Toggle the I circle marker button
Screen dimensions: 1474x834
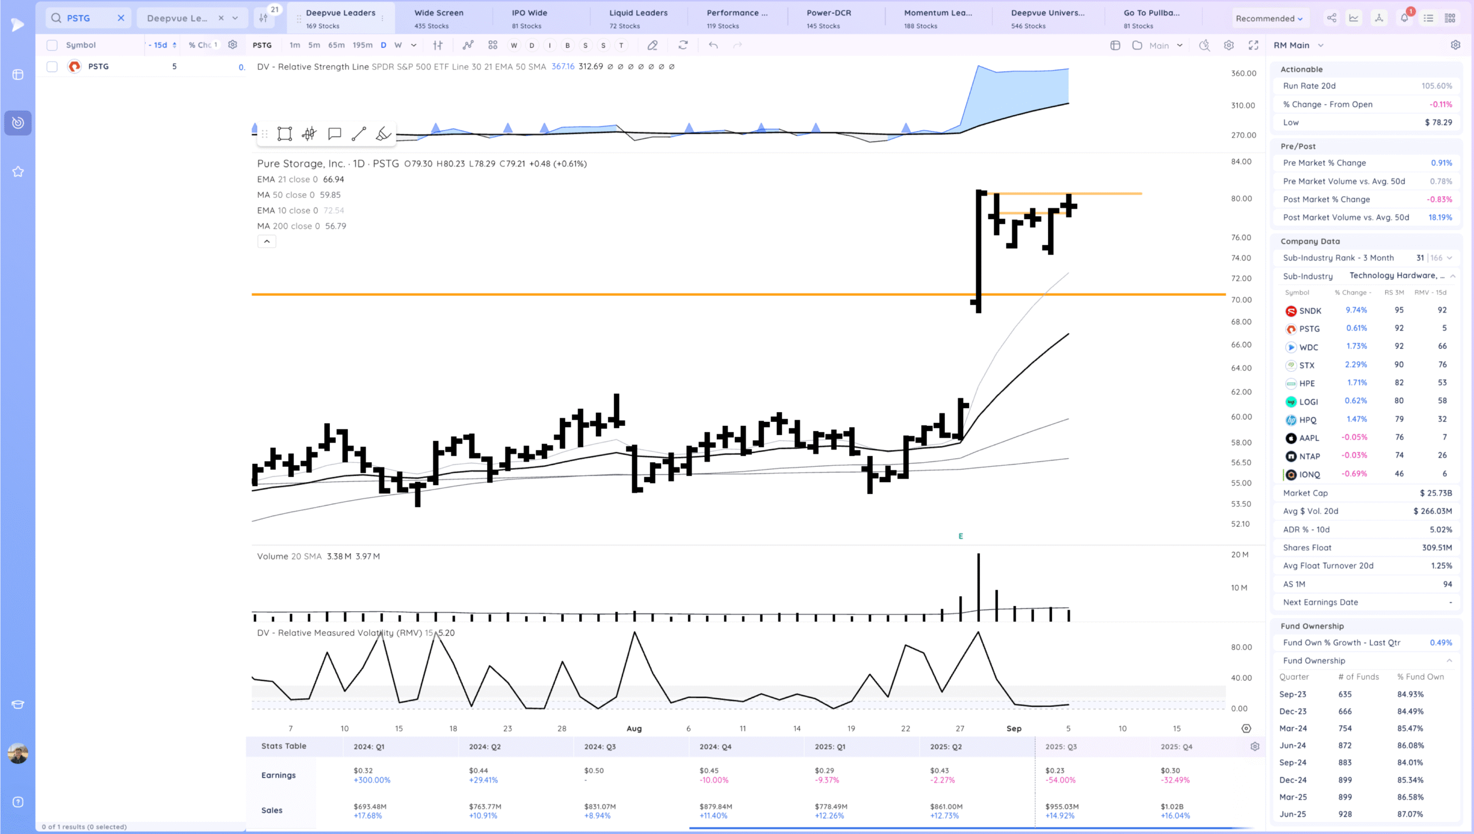[x=550, y=45]
